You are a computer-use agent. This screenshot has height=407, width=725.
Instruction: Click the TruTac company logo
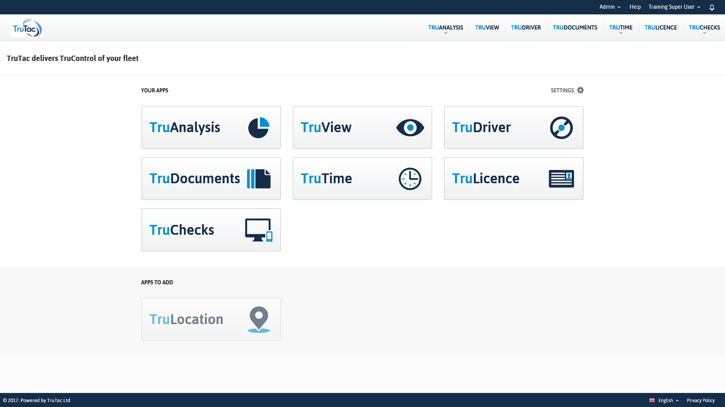click(27, 27)
